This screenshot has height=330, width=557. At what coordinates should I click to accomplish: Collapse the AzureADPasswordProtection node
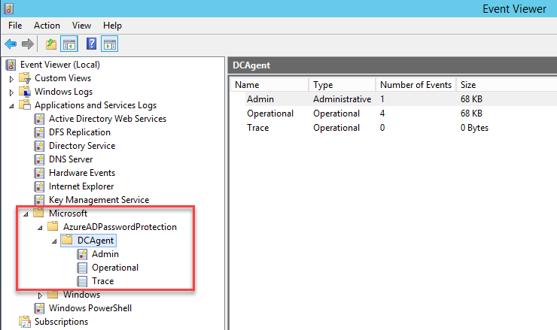tap(40, 228)
